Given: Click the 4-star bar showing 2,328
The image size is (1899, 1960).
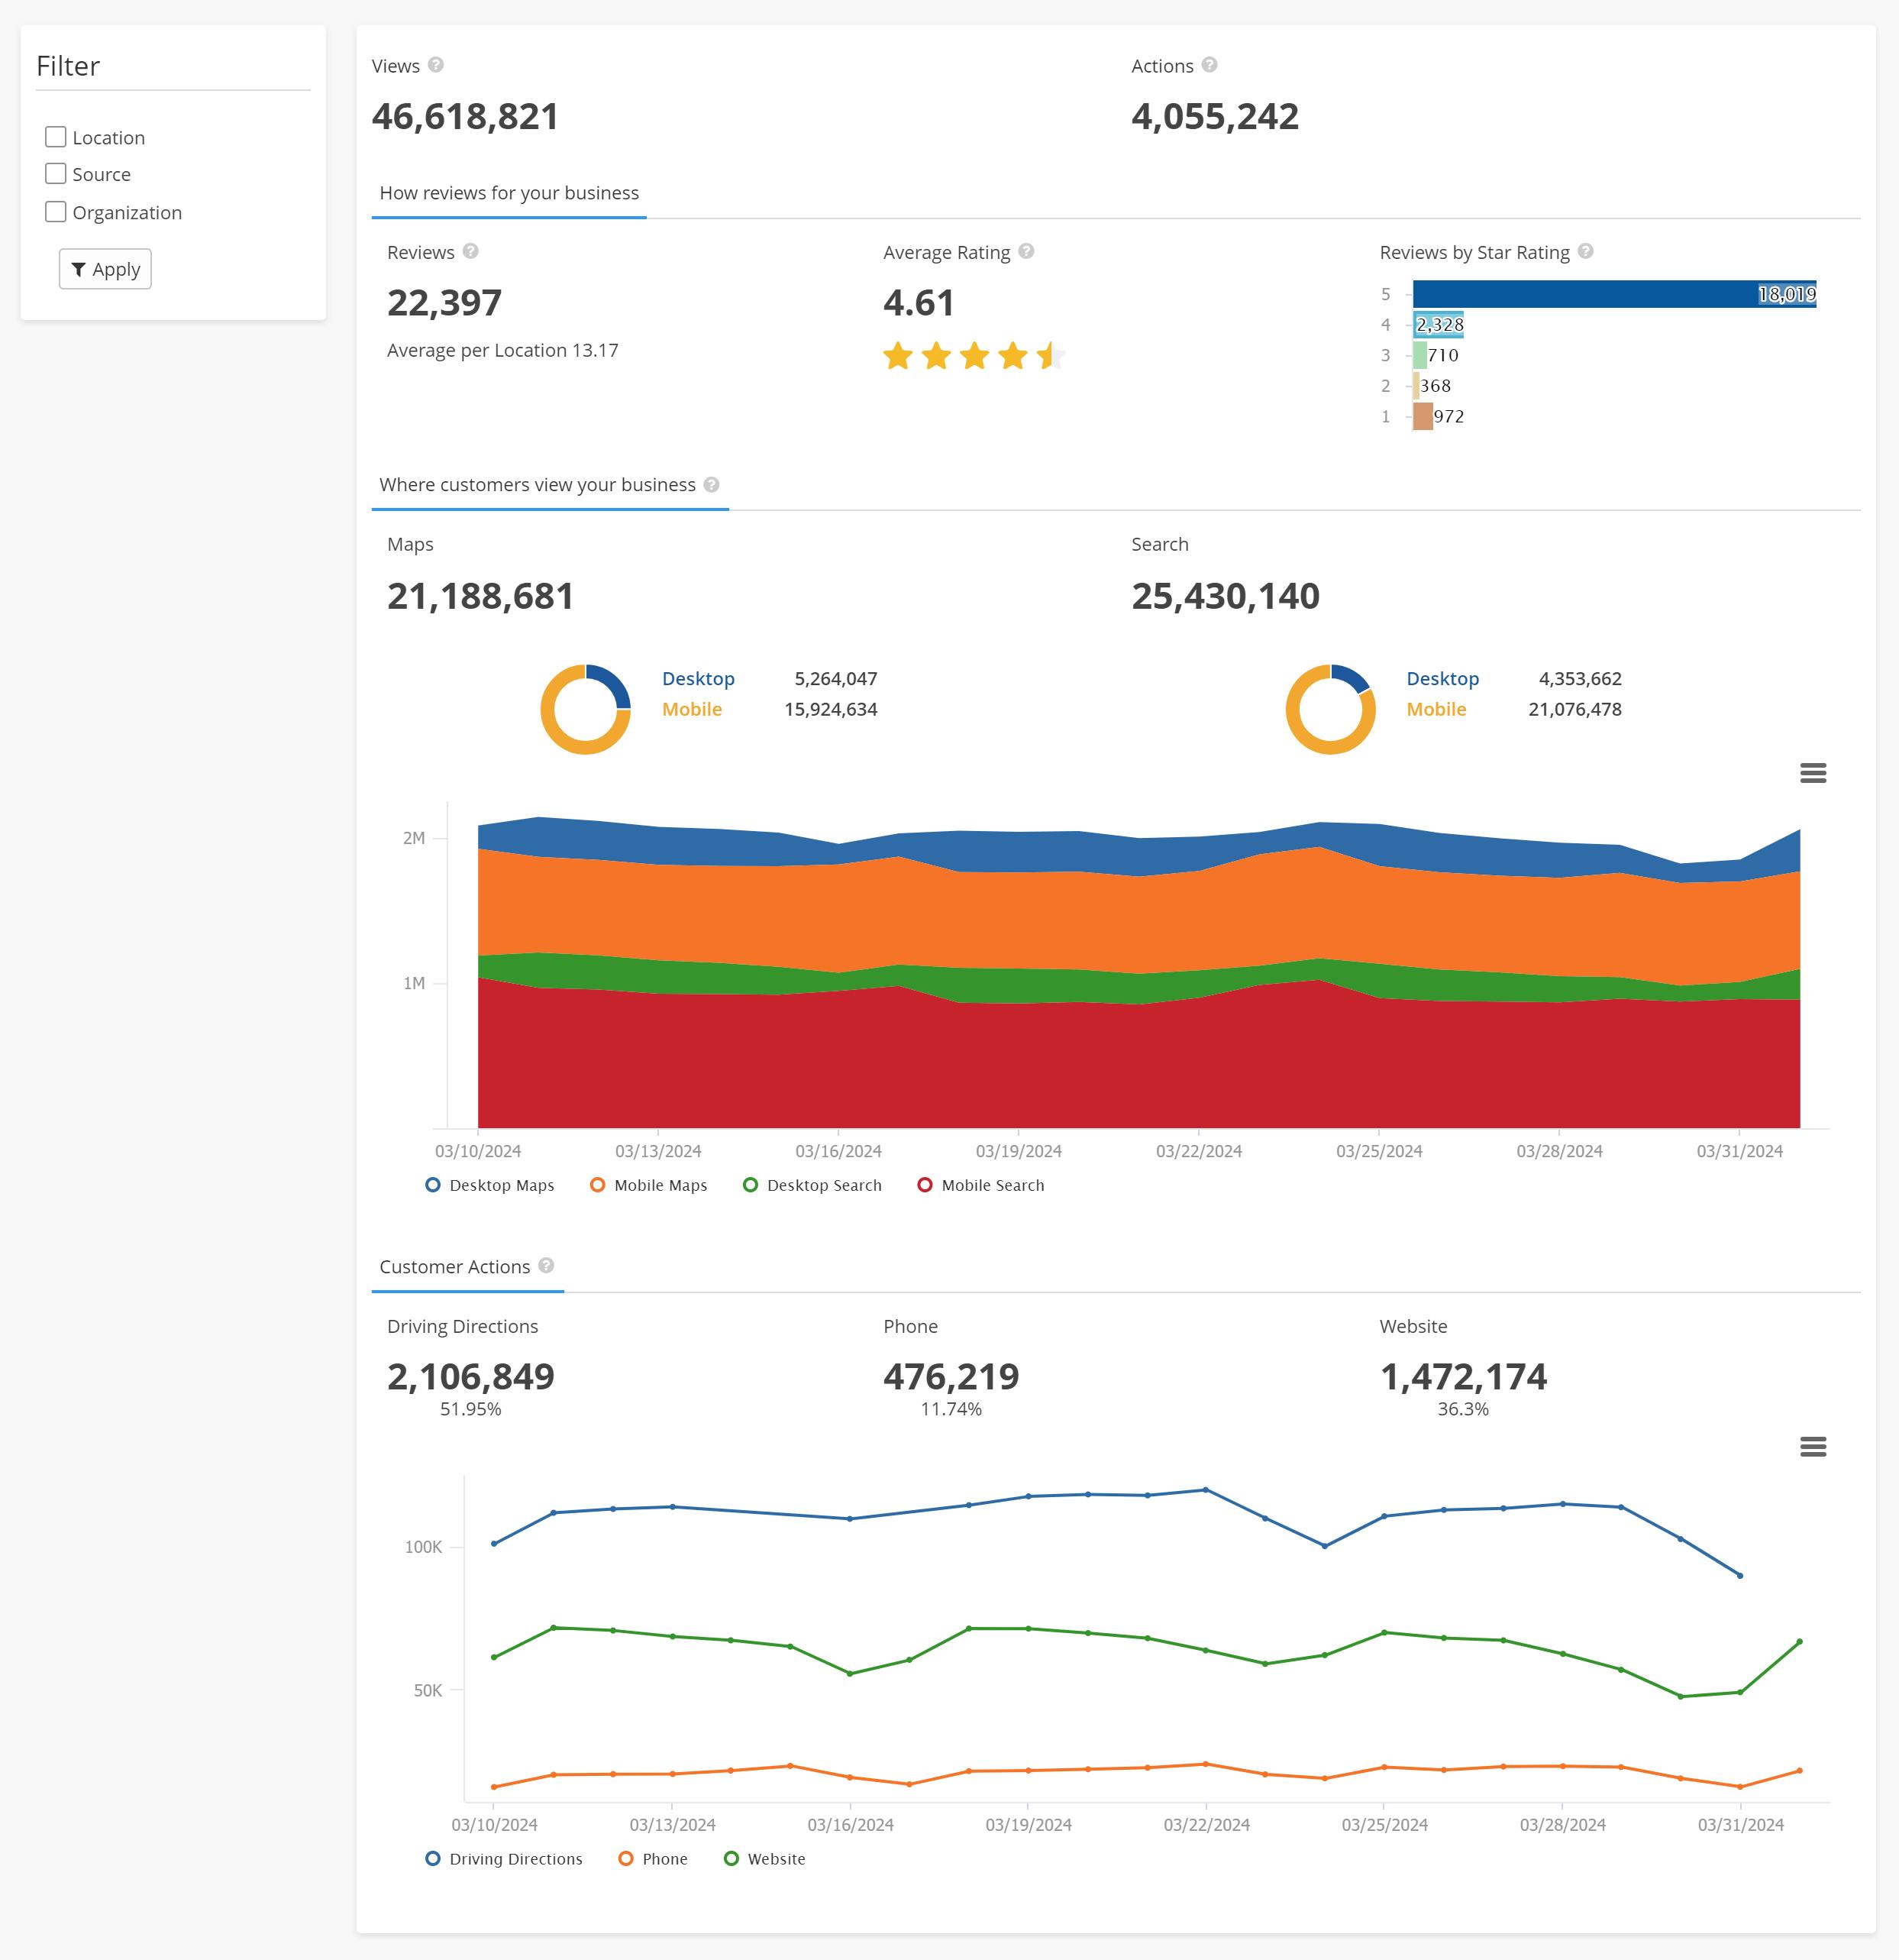Looking at the screenshot, I should pyautogui.click(x=1439, y=325).
